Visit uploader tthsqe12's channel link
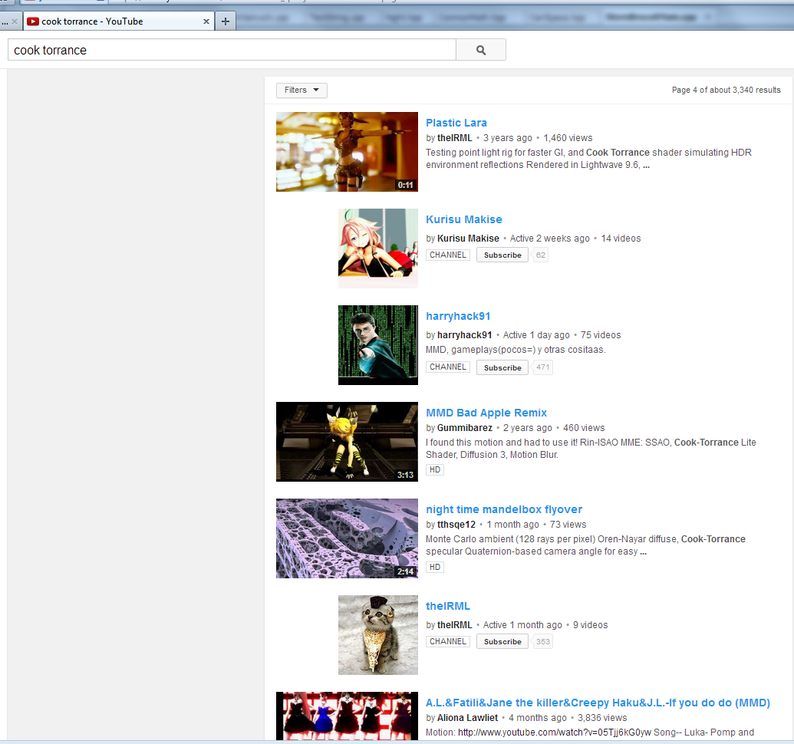Viewport: 794px width, 744px height. click(456, 525)
